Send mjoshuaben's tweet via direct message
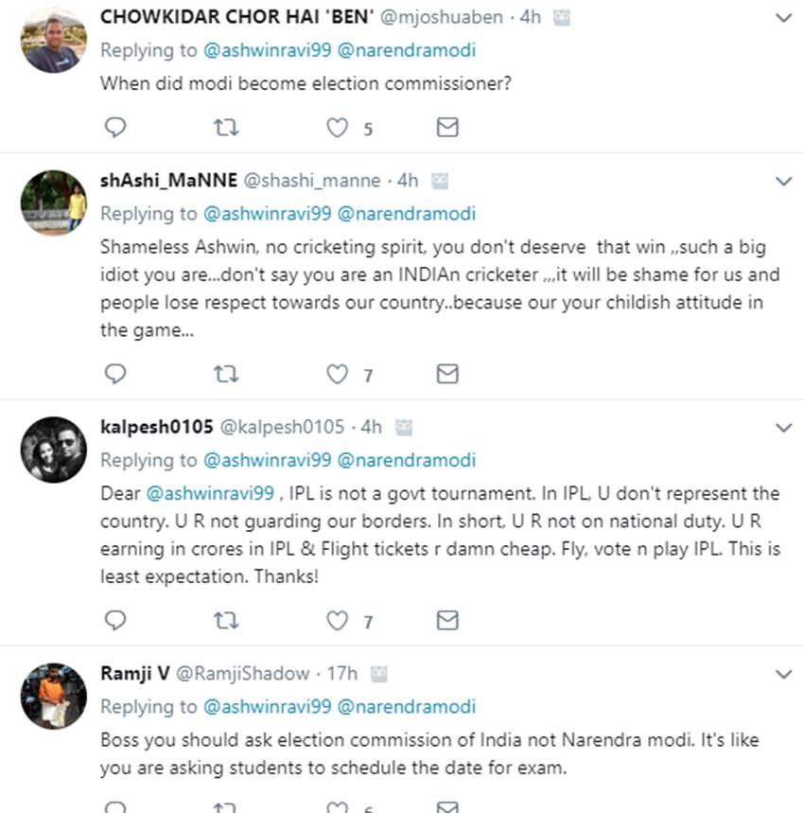The height and width of the screenshot is (813, 804). click(x=447, y=128)
